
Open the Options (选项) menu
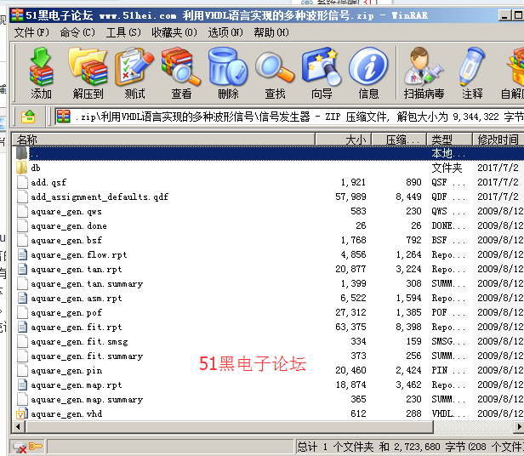click(225, 32)
